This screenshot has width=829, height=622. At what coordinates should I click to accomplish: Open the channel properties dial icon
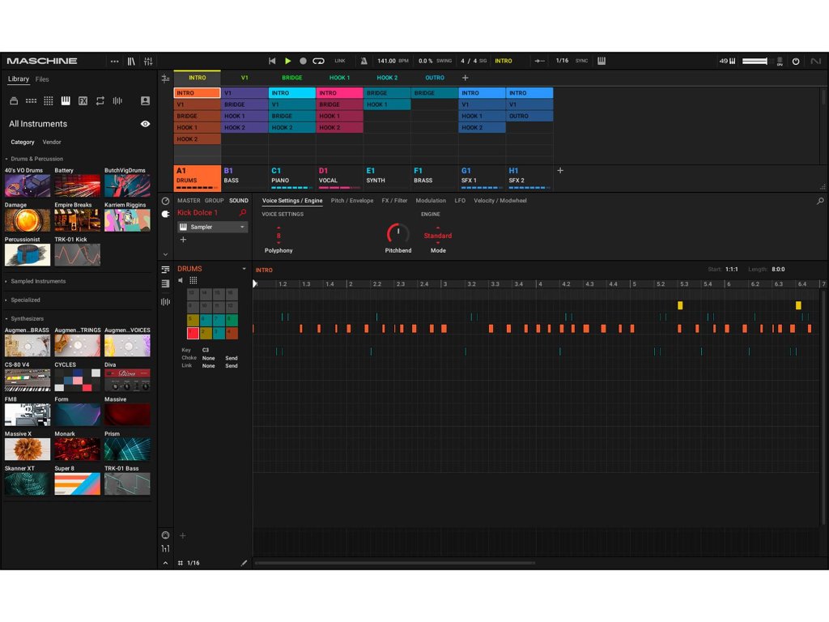pos(165,201)
